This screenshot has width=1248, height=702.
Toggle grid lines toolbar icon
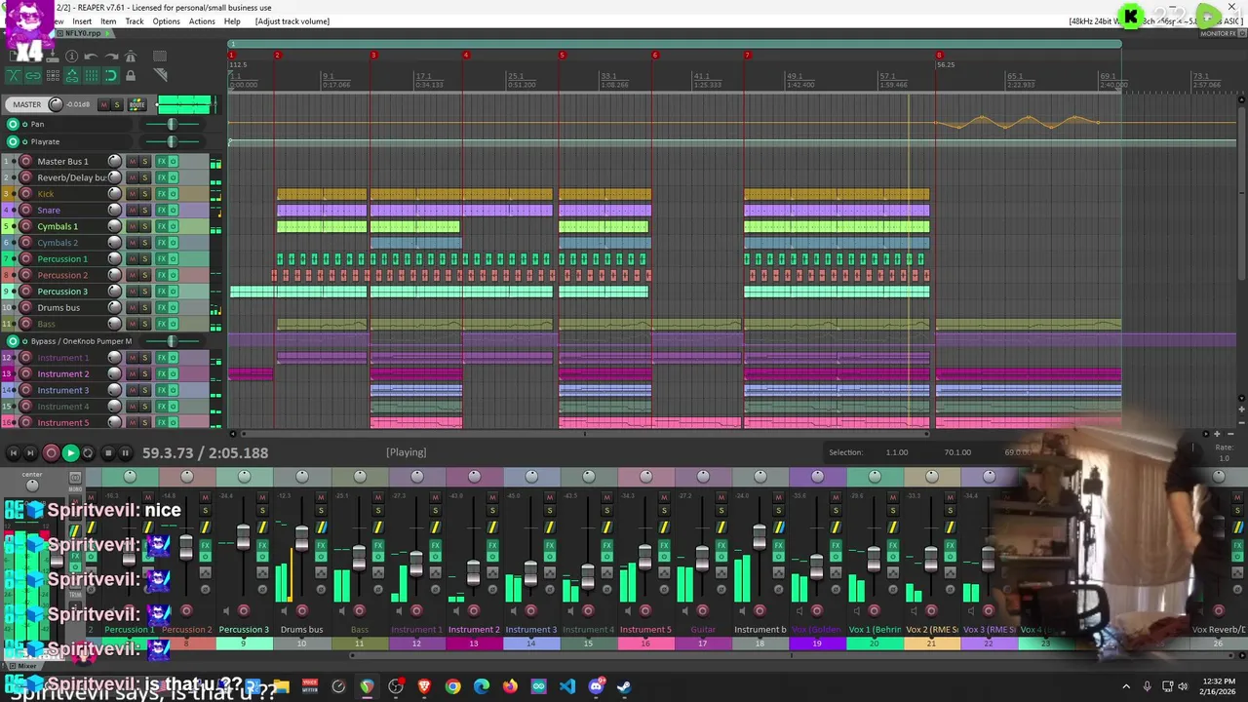click(x=92, y=75)
